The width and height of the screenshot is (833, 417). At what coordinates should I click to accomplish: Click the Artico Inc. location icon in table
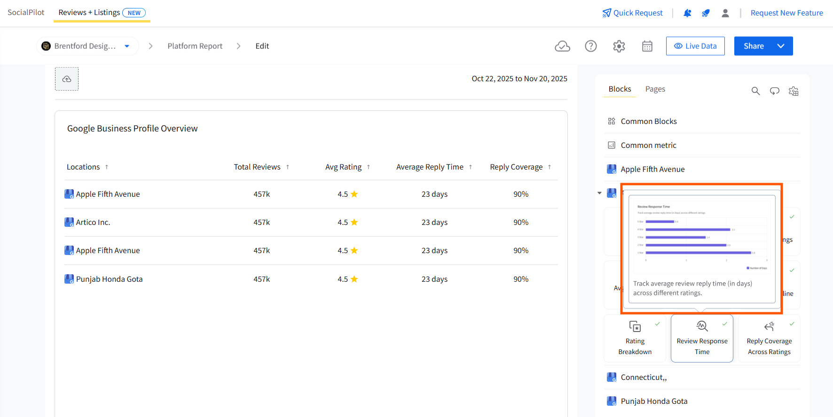69,222
